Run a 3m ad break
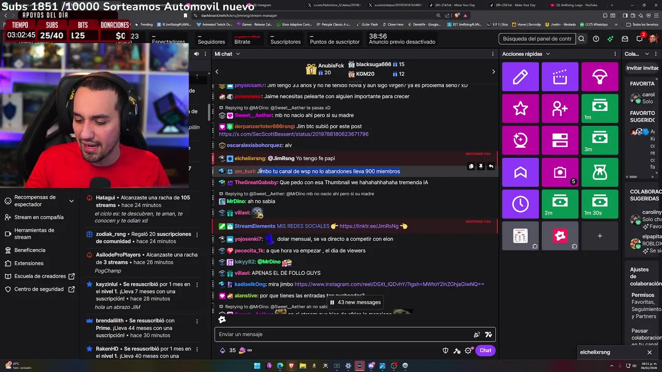This screenshot has width=662, height=372. [599, 141]
